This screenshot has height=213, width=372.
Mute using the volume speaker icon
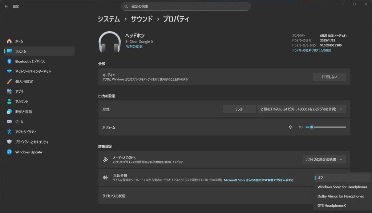291,127
